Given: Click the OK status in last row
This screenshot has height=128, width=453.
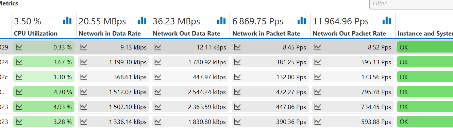Looking at the screenshot, I should coord(425,122).
